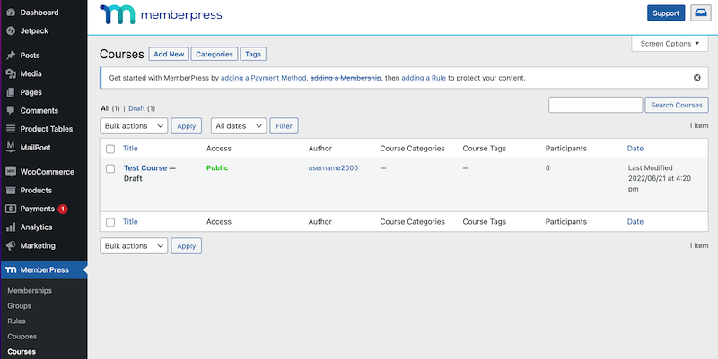Screen dimensions: 718x359
Task: Click the top Apply button
Action: tap(187, 126)
